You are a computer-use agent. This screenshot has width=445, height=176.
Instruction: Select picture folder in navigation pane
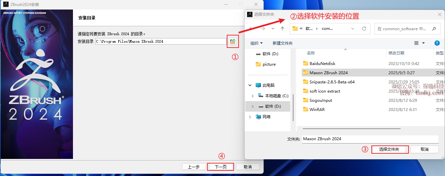(269, 64)
